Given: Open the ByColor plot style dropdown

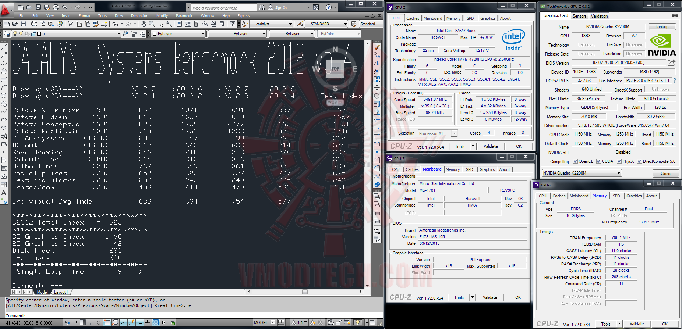Looking at the screenshot, I should pyautogui.click(x=358, y=34).
